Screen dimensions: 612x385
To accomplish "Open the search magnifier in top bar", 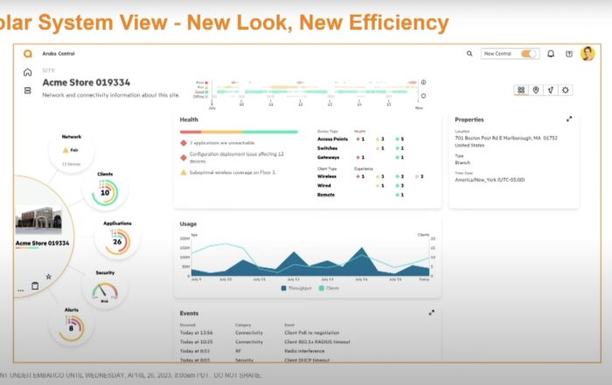I will click(x=469, y=54).
